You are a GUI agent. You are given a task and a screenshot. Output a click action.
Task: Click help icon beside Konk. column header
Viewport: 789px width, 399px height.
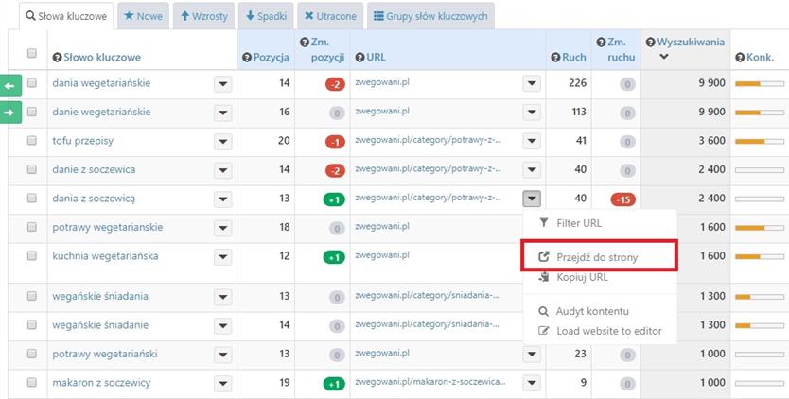[740, 58]
